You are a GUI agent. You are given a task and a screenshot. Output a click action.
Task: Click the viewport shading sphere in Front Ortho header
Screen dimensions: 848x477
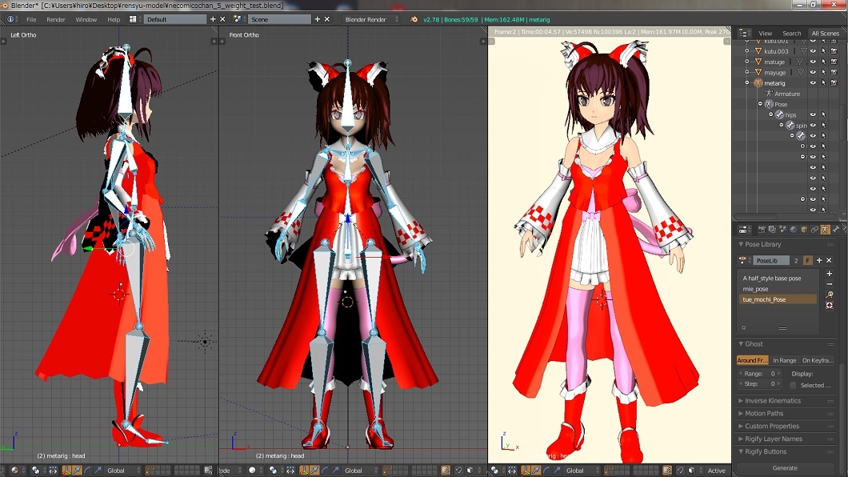coord(252,471)
